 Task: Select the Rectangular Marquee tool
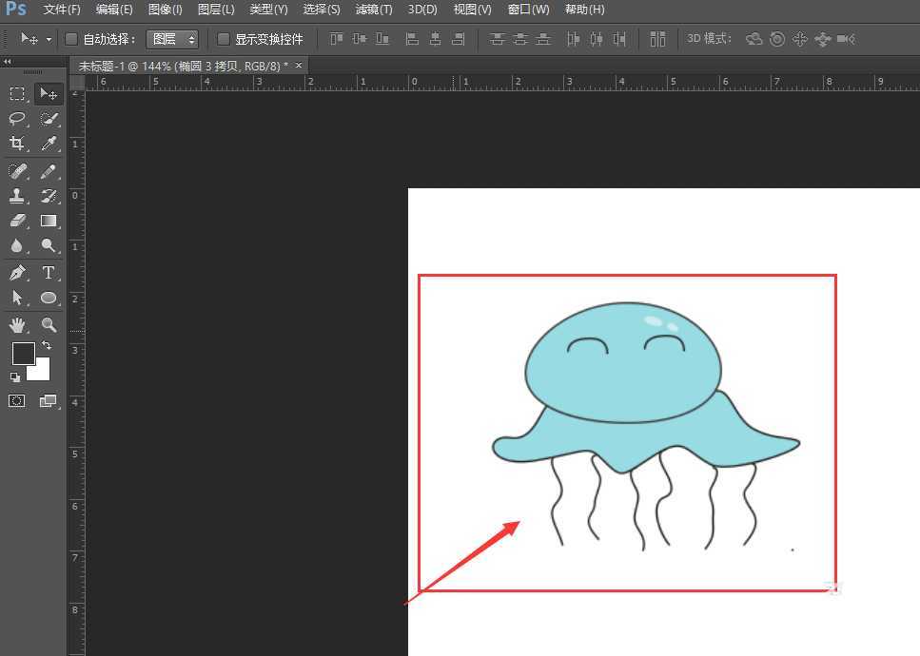pyautogui.click(x=16, y=93)
